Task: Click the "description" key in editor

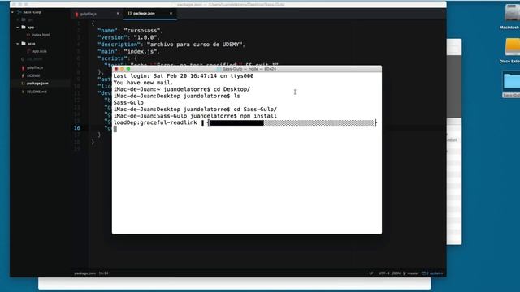Action: pyautogui.click(x=119, y=45)
